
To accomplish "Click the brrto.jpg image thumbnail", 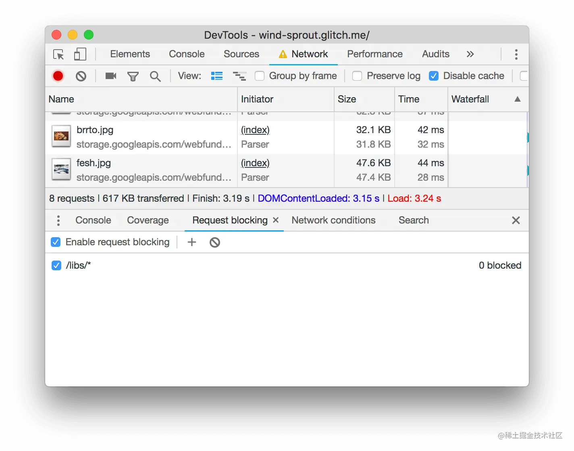I will (61, 137).
